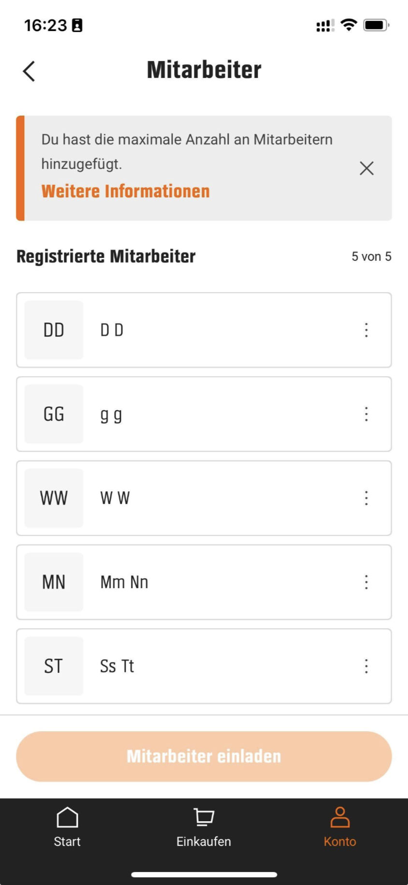This screenshot has width=408, height=885.
Task: Dismiss the maximum employees notice banner
Action: 366,168
